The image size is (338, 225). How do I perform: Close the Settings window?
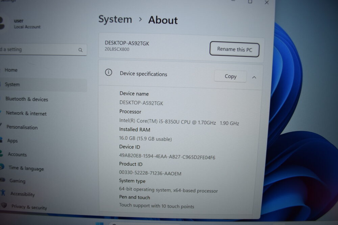click(x=267, y=2)
